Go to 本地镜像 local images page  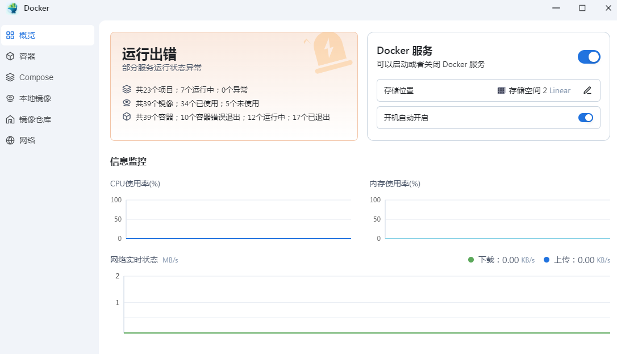click(x=35, y=98)
